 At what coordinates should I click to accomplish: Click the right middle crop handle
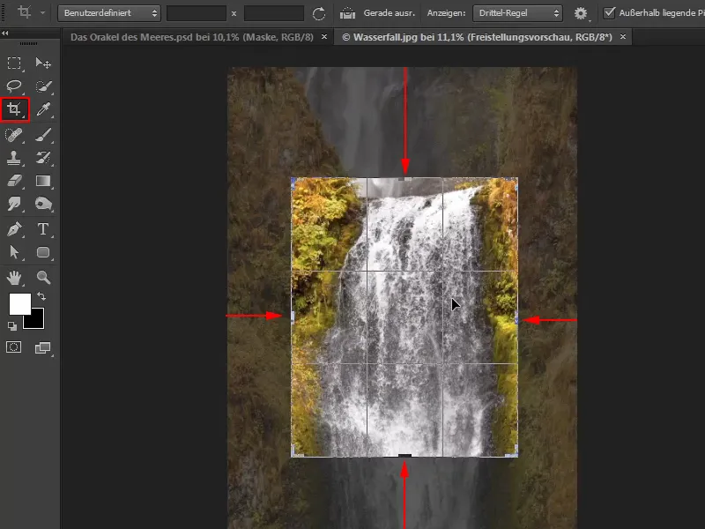tap(516, 317)
